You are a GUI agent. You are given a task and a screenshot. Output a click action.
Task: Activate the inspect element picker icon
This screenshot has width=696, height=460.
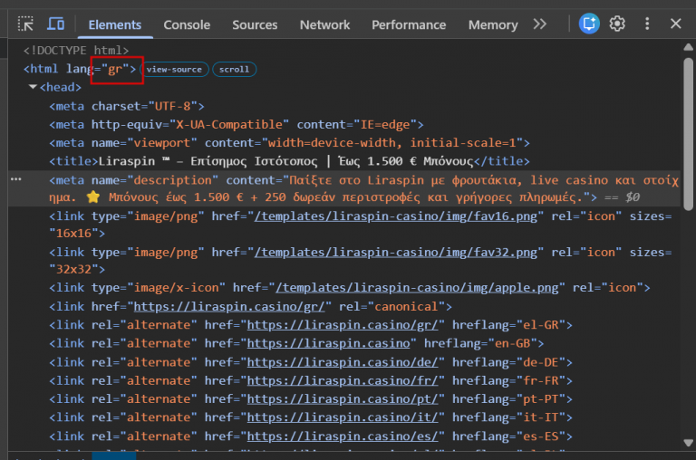pos(25,24)
